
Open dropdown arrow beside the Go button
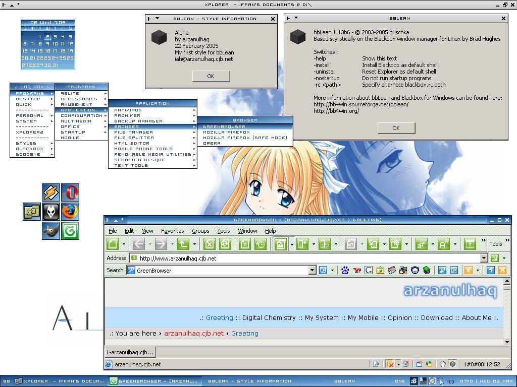point(504,259)
